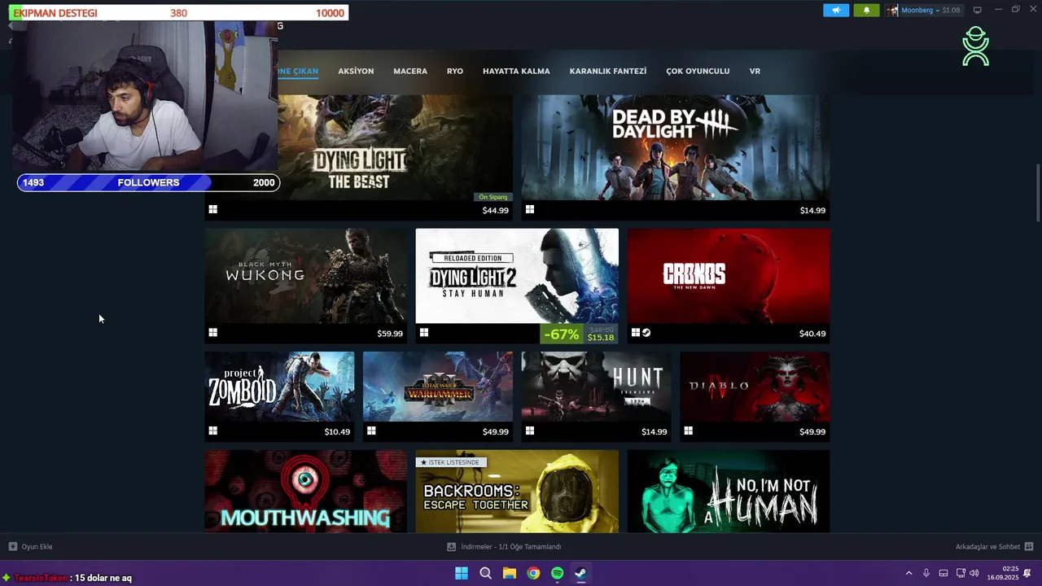Switch to Big Picture mode monitor icon
This screenshot has height=586, width=1042.
[978, 10]
